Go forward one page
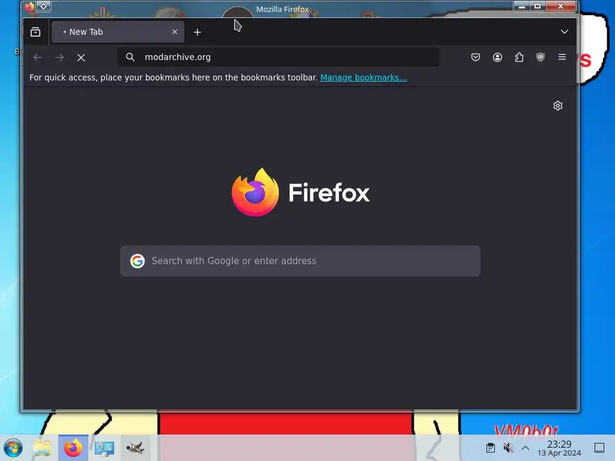 (59, 58)
